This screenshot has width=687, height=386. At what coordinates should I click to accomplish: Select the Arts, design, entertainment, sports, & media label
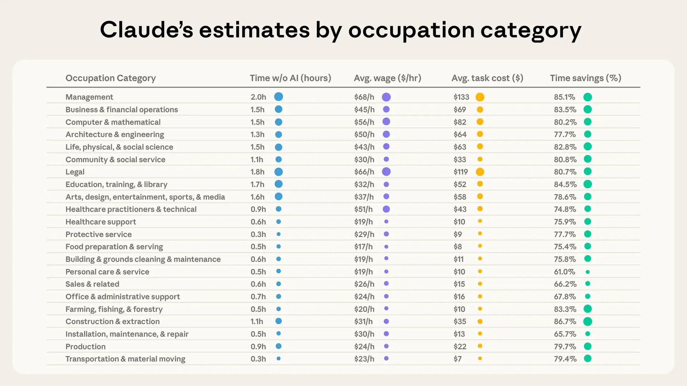pos(145,197)
